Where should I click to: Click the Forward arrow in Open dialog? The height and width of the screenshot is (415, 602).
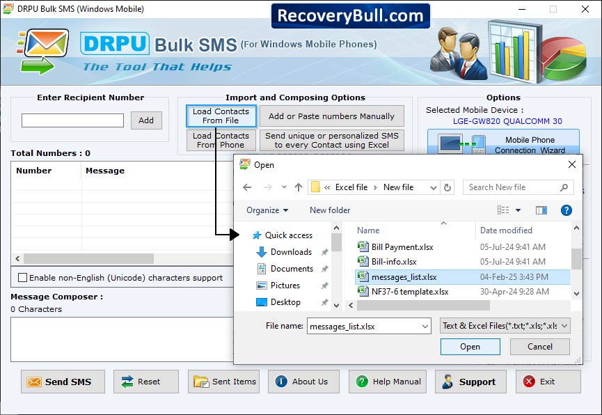click(268, 187)
